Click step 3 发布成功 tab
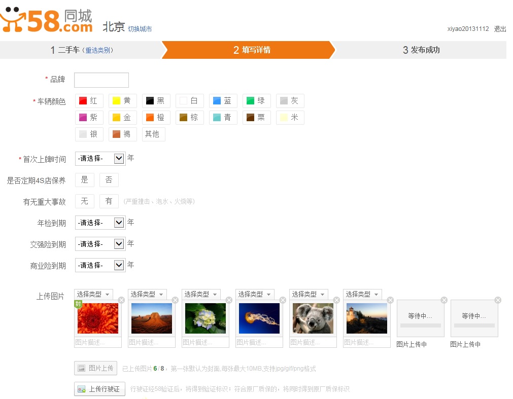 (x=421, y=50)
